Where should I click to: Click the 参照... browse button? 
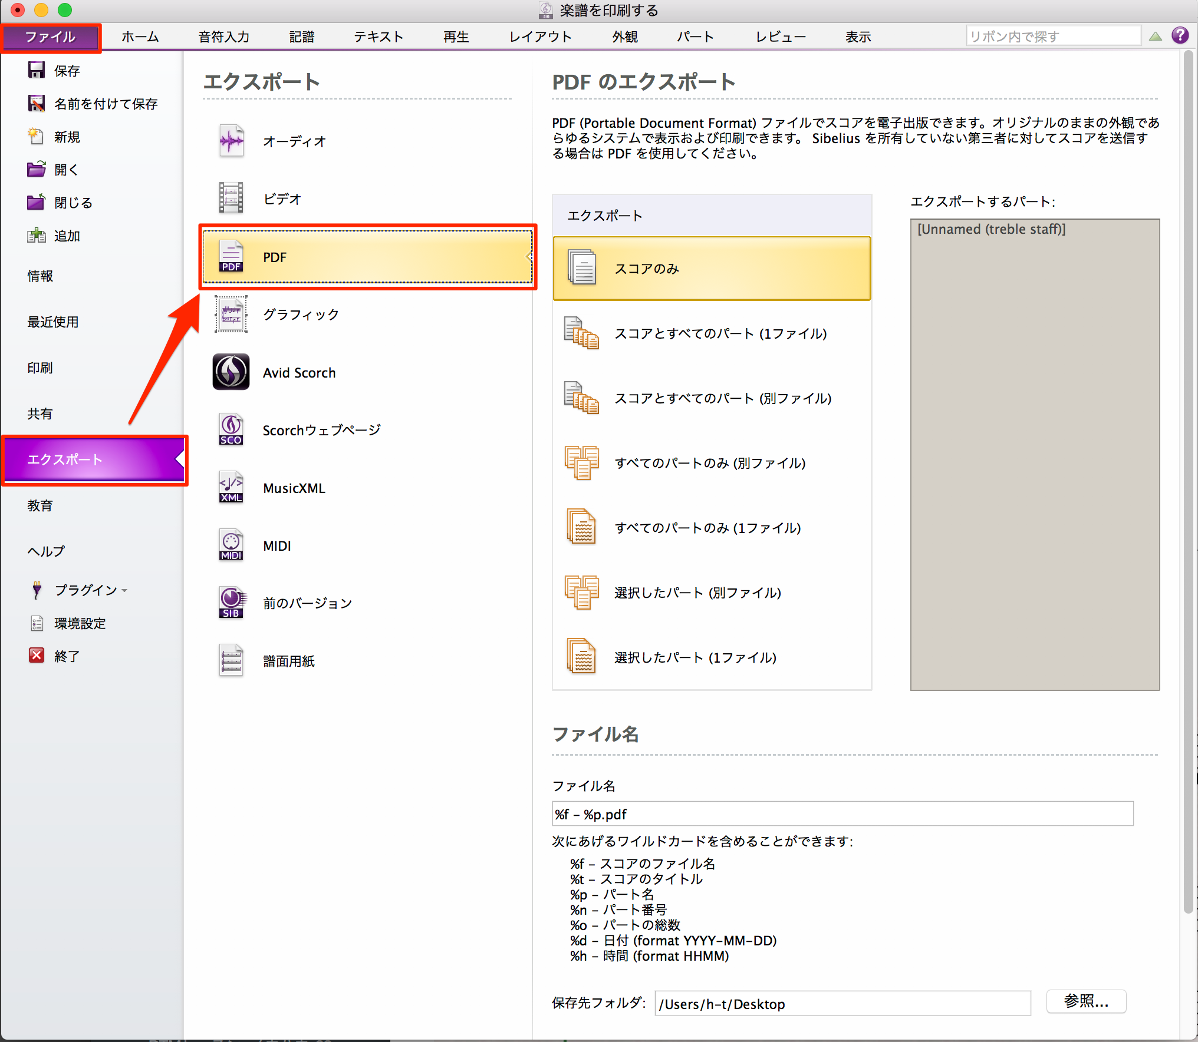1086,1001
